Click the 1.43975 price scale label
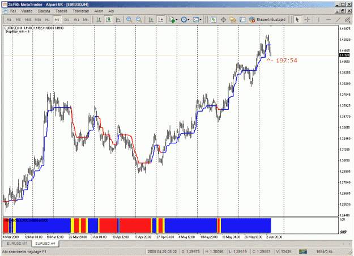The image size is (354, 256). (x=345, y=29)
